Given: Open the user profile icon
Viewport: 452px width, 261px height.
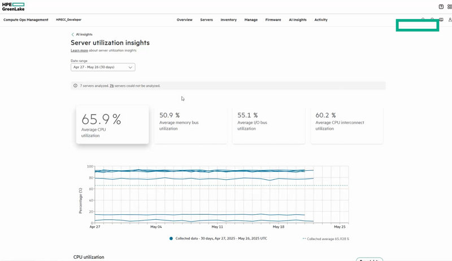Looking at the screenshot, I should (x=450, y=20).
